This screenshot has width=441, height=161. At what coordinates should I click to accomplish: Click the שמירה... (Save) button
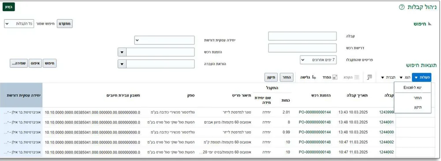(19, 64)
